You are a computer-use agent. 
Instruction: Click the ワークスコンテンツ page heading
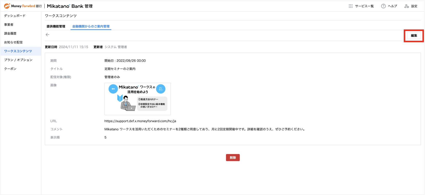[x=61, y=16]
